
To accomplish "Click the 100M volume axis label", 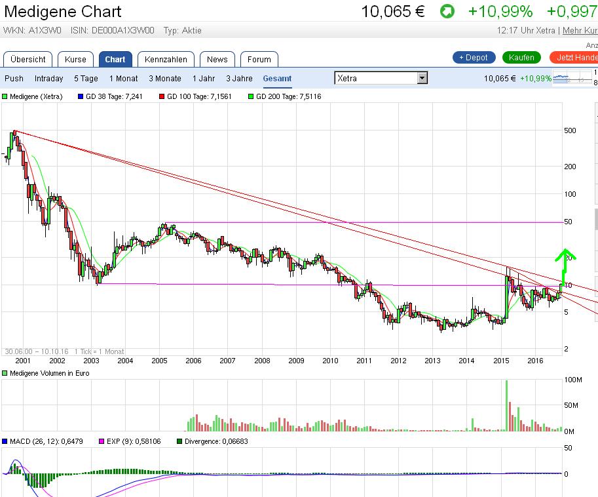I will click(573, 380).
